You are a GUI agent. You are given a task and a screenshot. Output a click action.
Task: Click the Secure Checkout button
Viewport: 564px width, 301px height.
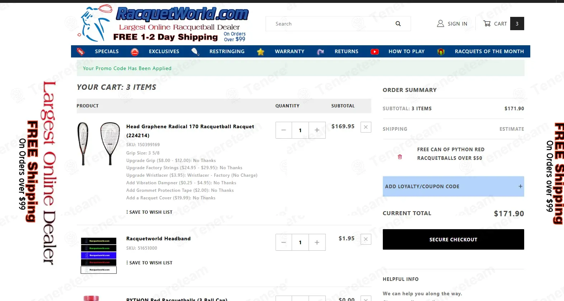(x=453, y=240)
